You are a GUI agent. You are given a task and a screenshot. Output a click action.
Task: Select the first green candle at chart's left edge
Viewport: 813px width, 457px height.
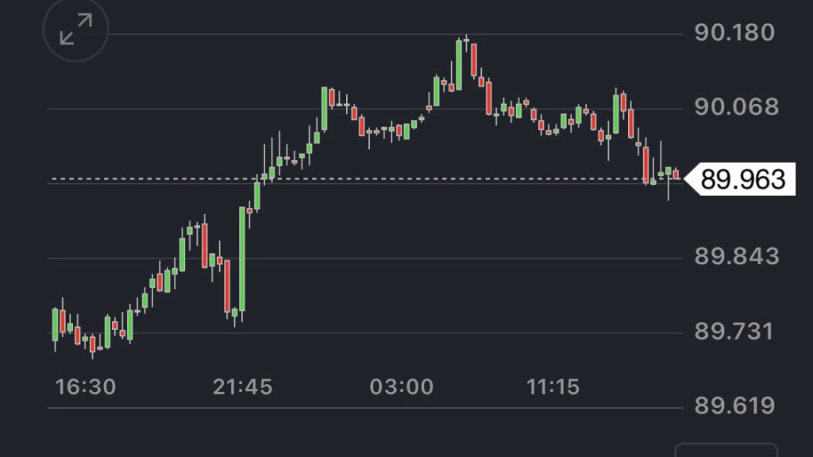point(55,325)
